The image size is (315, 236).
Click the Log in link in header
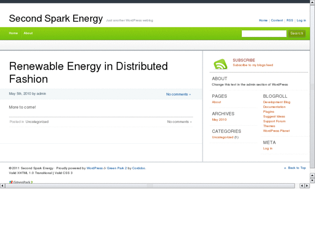coord(301,20)
